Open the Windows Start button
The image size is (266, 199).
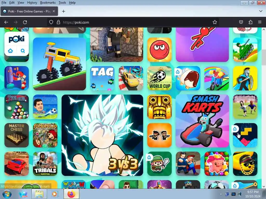[7, 194]
